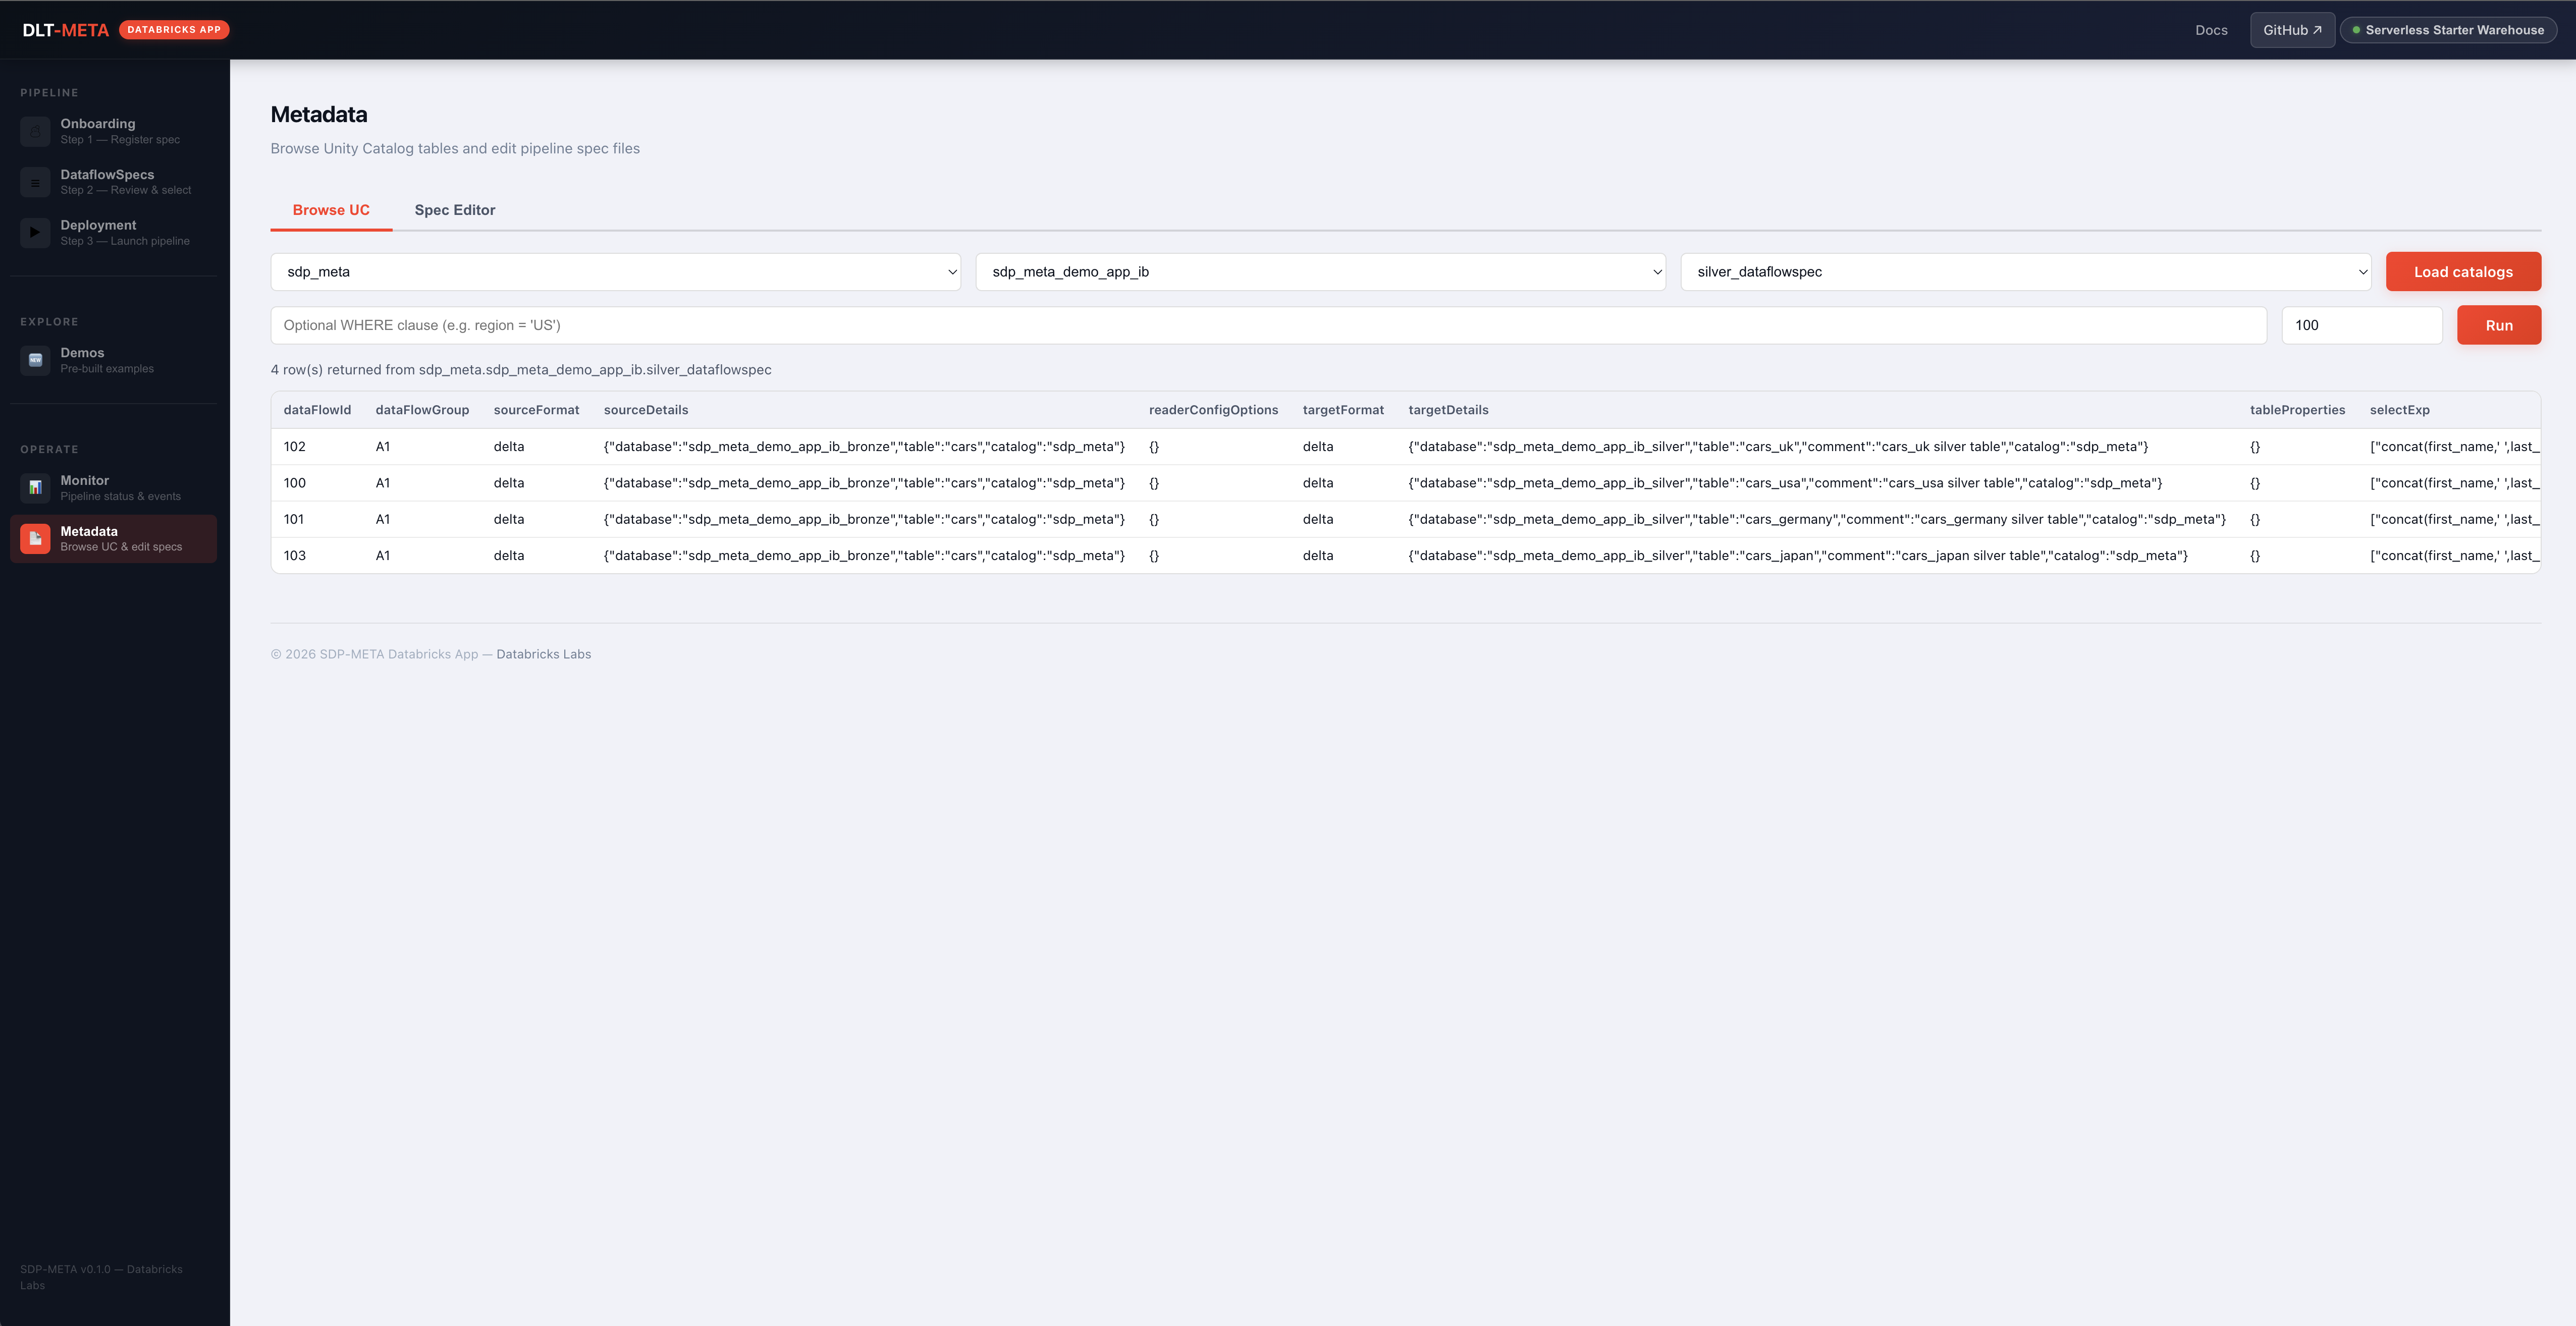
Task: Click the sourceFormat column header
Action: (536, 410)
